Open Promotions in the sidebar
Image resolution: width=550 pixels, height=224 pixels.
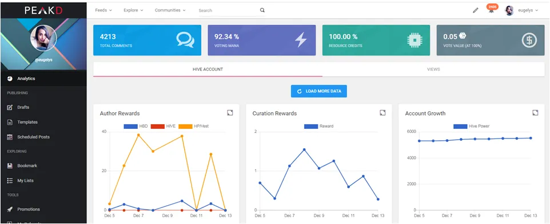click(43, 209)
